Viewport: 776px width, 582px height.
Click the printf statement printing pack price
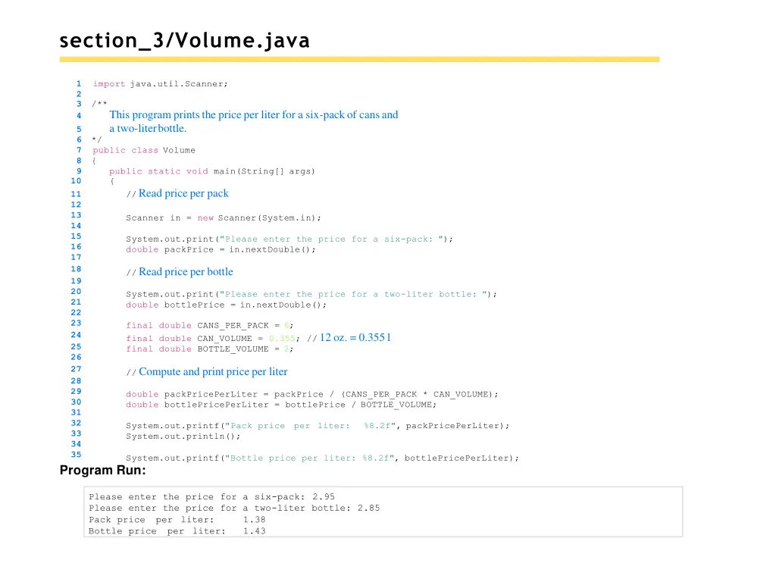tap(318, 426)
